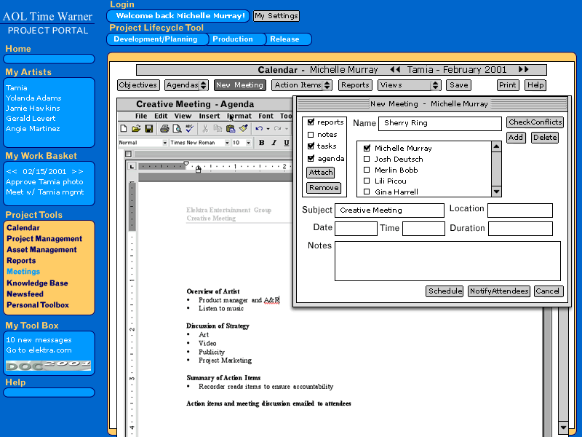The width and height of the screenshot is (582, 437).
Task: Click the New document icon
Action: click(124, 129)
